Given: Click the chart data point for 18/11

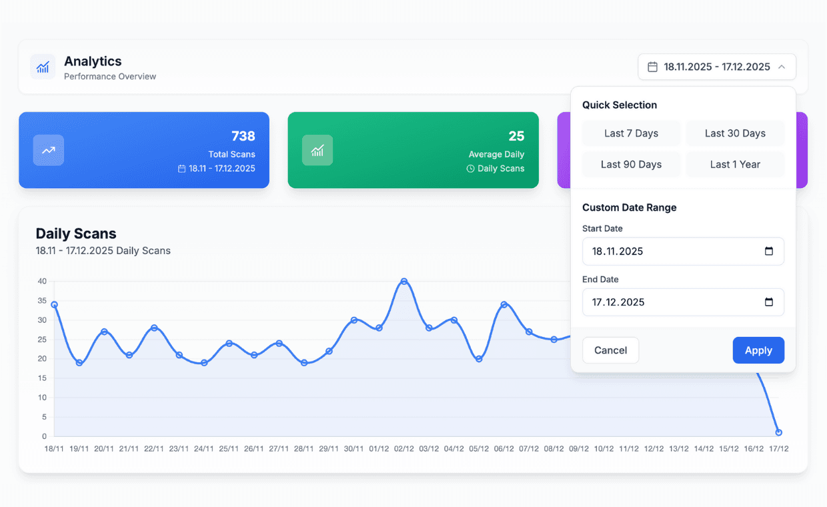Looking at the screenshot, I should [54, 305].
